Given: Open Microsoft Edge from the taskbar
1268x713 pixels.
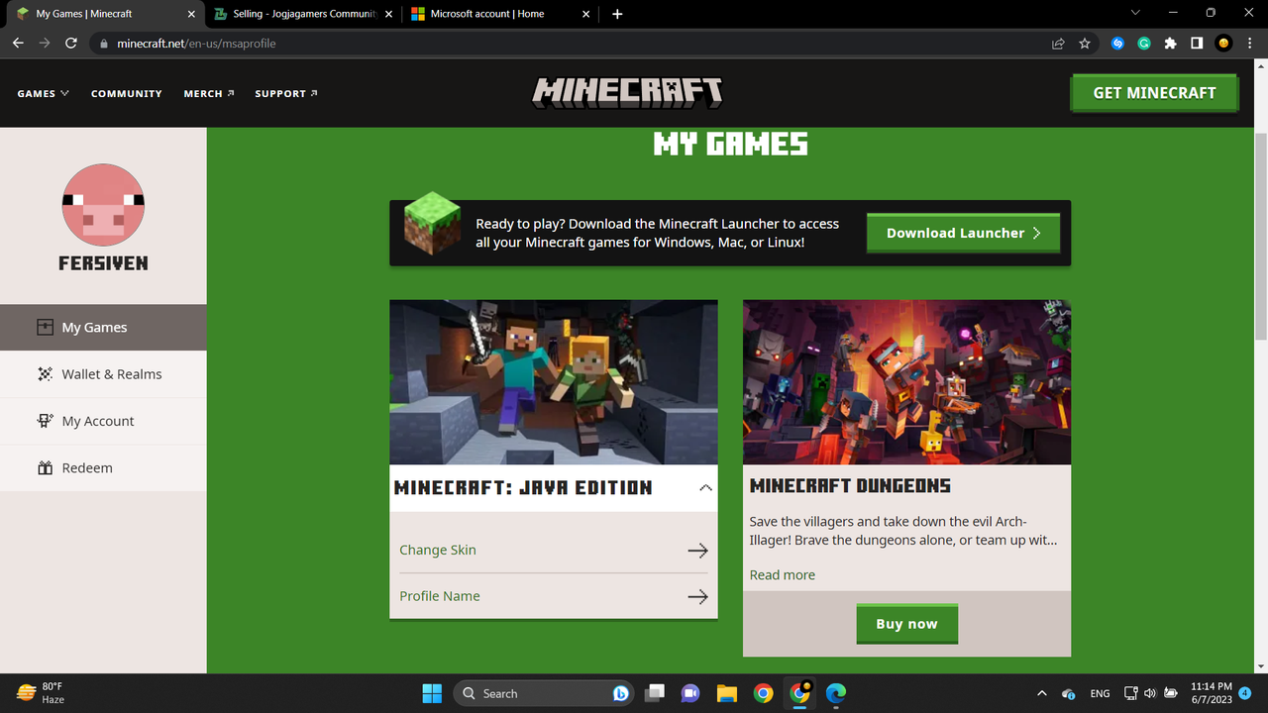Looking at the screenshot, I should tap(836, 693).
